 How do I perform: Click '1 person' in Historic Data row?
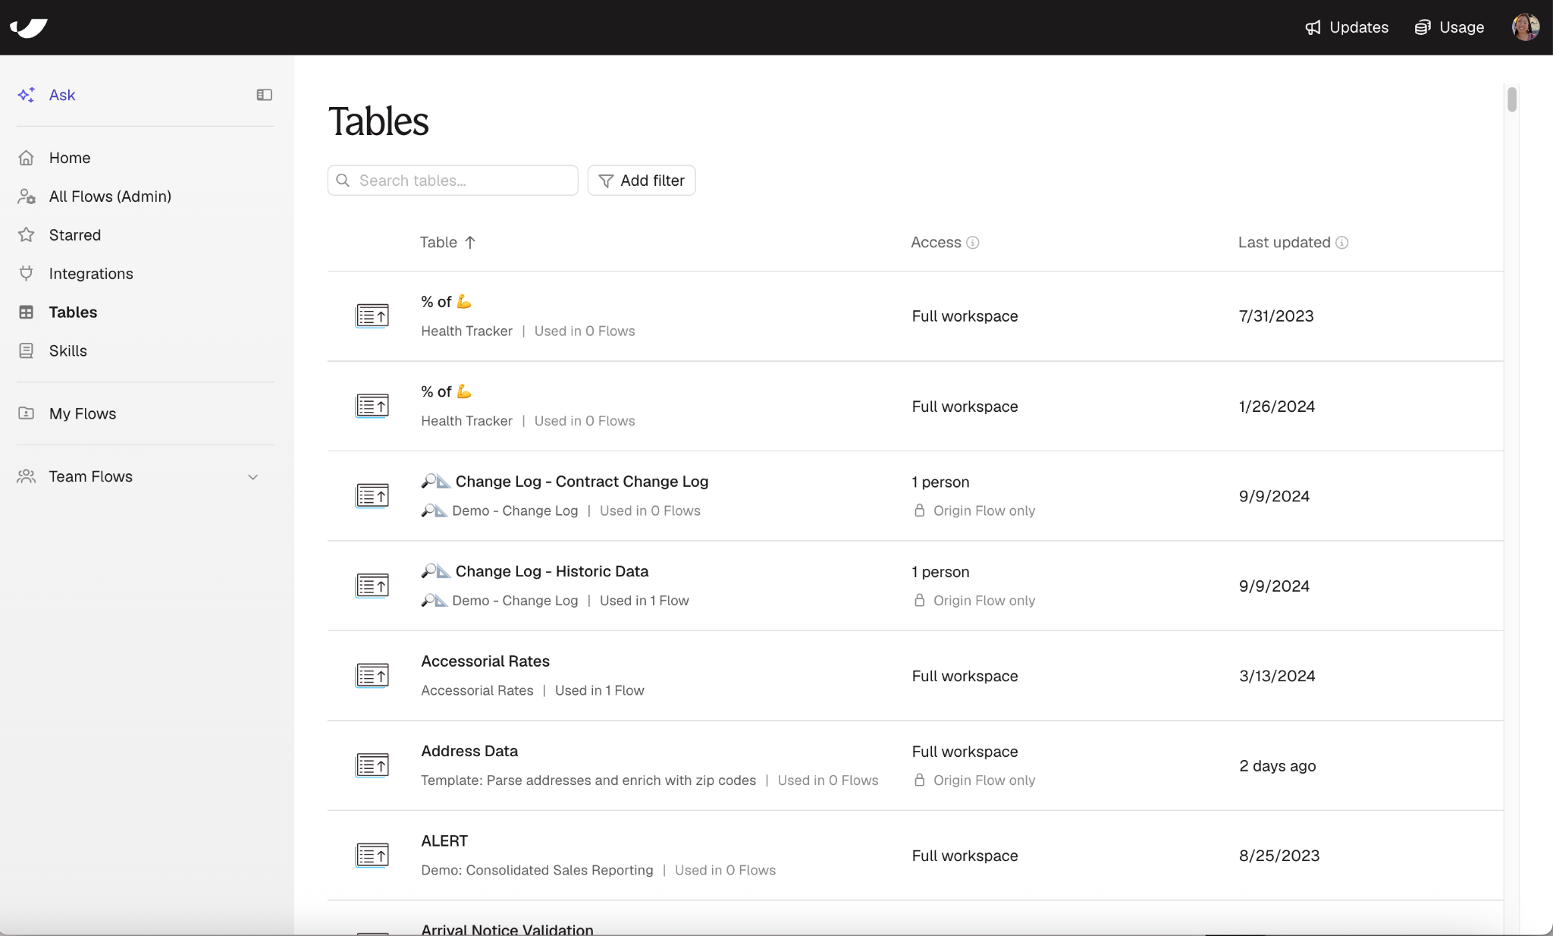click(940, 572)
